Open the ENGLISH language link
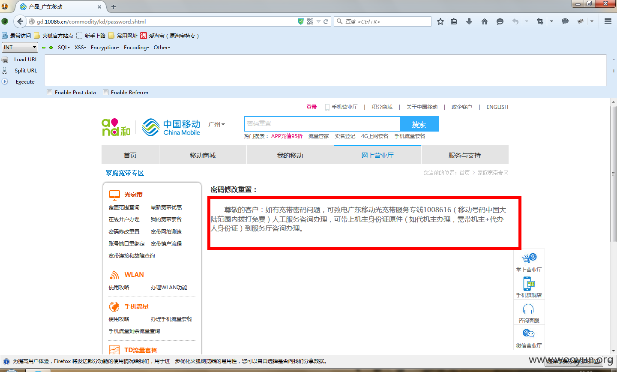The width and height of the screenshot is (617, 372). 497,107
